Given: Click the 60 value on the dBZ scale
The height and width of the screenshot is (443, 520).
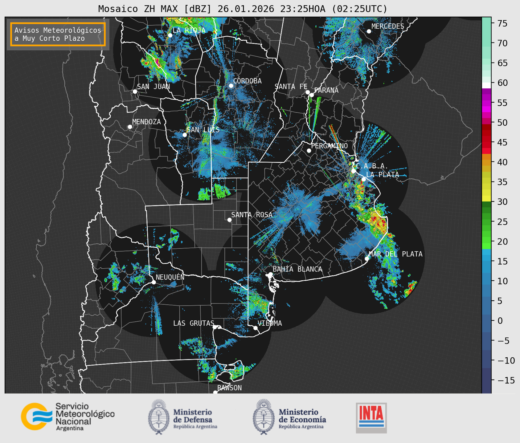Looking at the screenshot, I should point(502,83).
